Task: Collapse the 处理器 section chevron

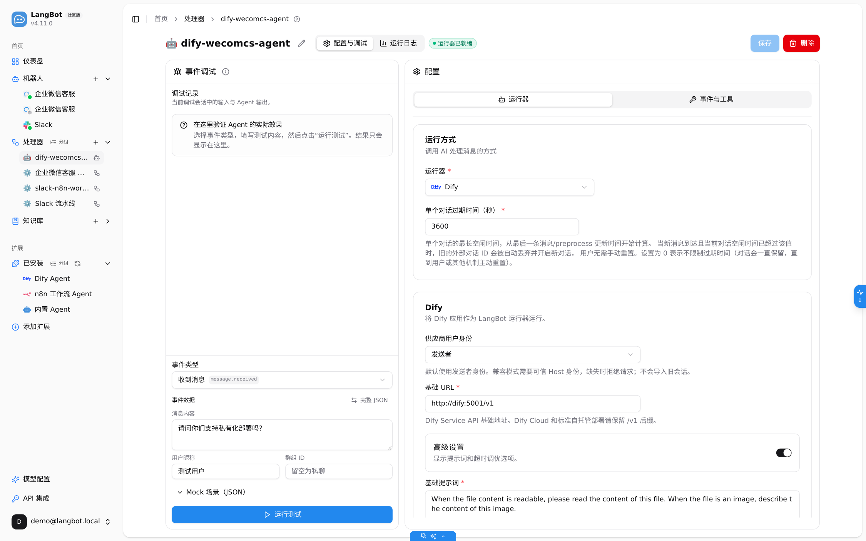Action: (x=108, y=142)
